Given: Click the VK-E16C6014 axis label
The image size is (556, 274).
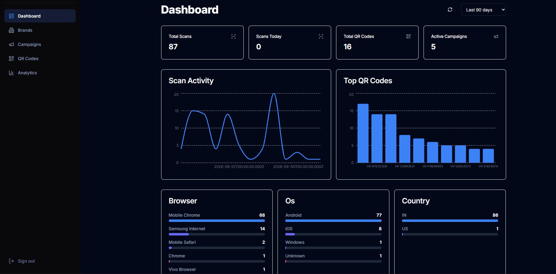Looking at the screenshot, I should [x=488, y=166].
